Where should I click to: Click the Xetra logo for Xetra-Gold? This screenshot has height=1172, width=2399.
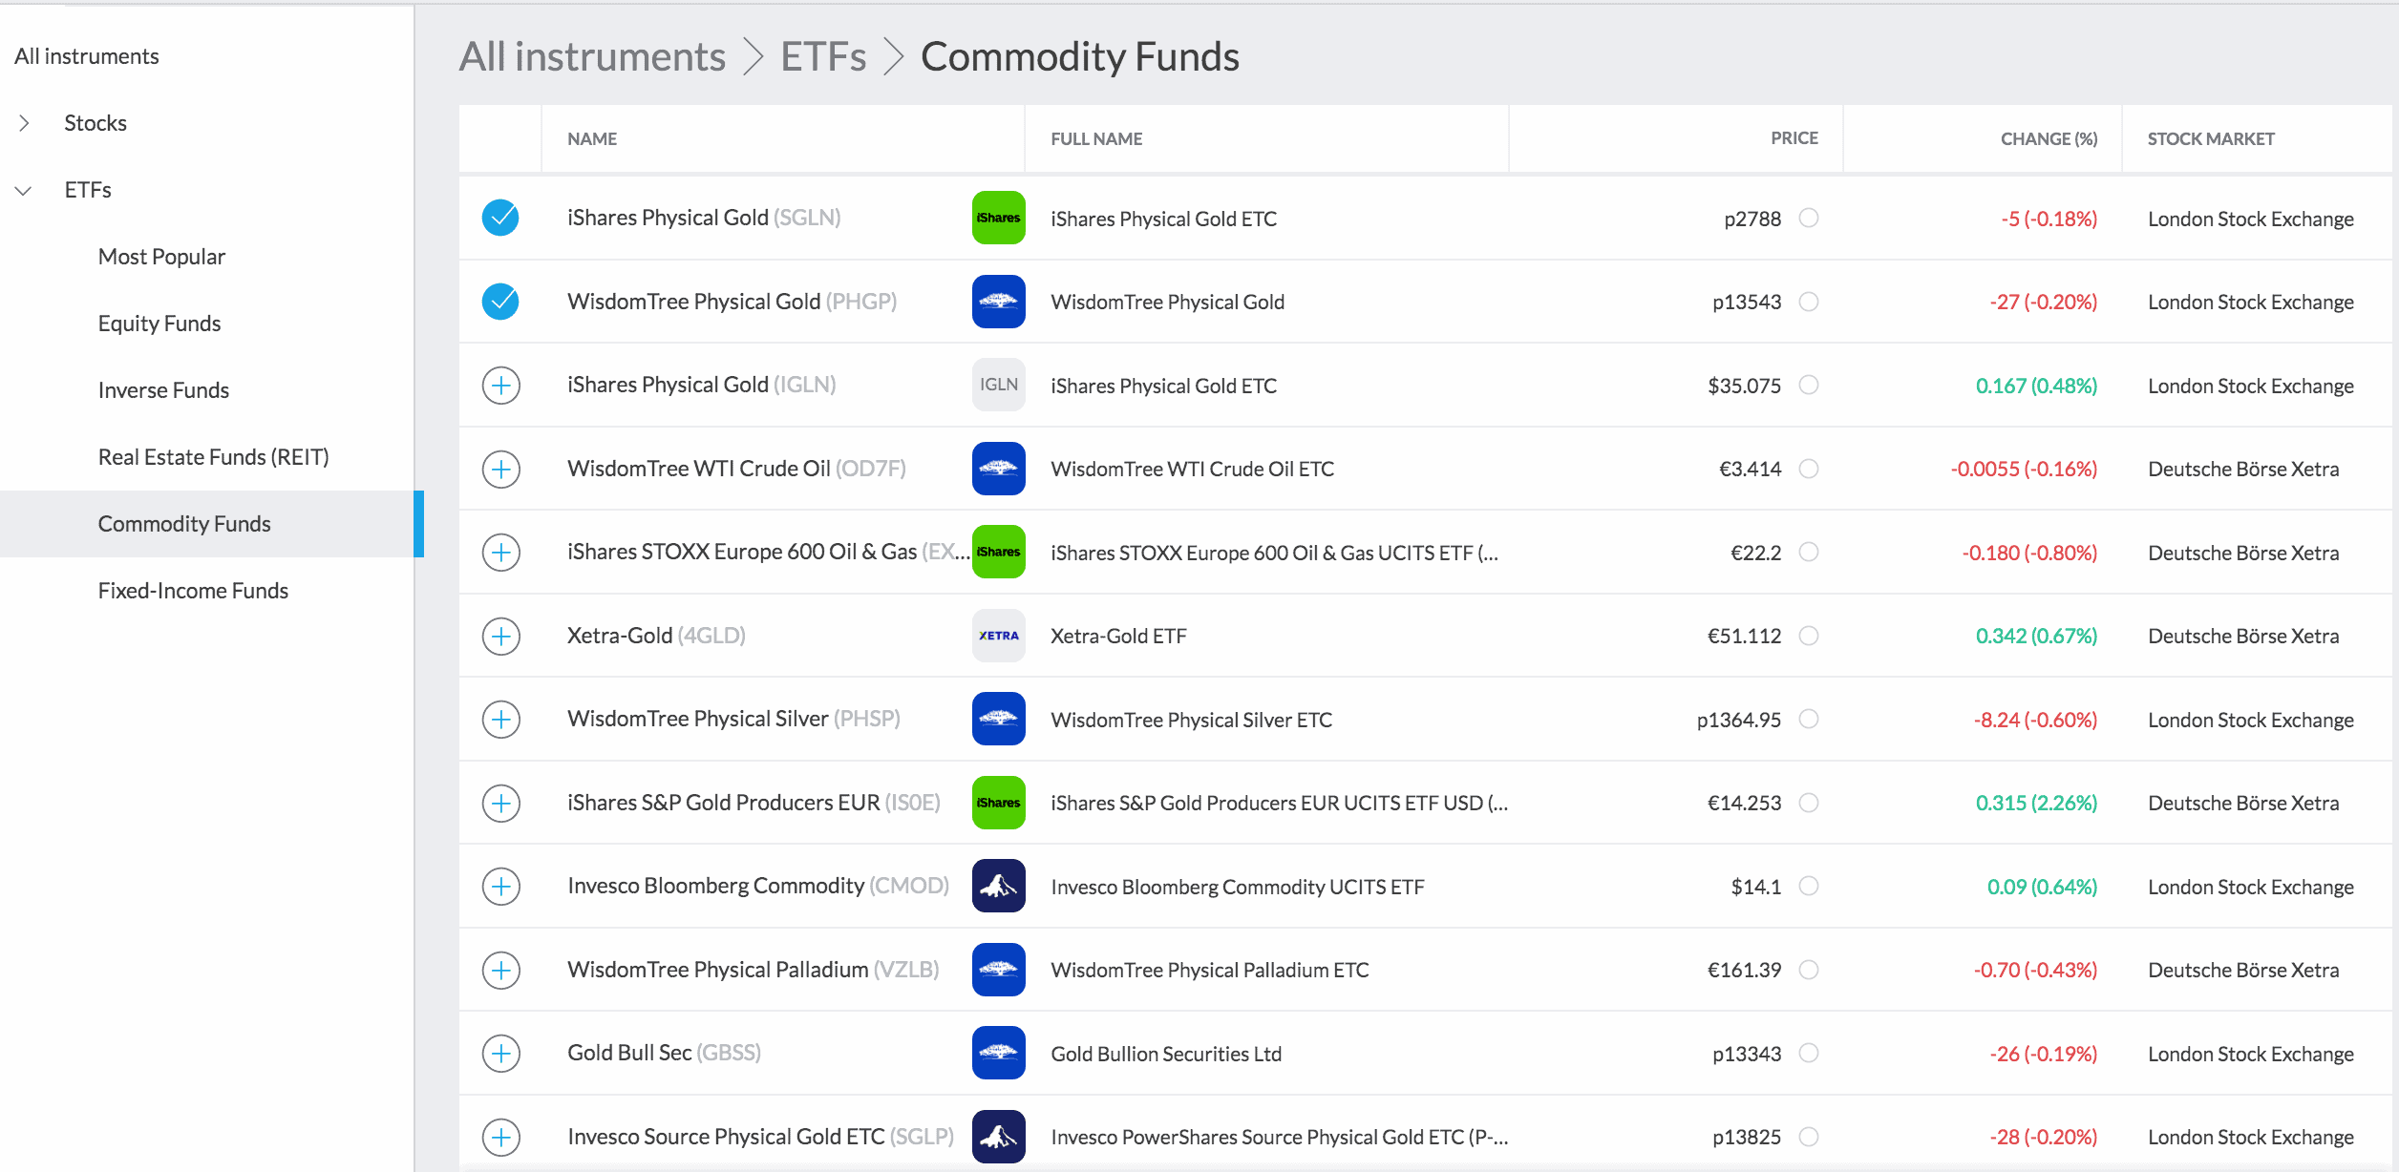pos(998,636)
